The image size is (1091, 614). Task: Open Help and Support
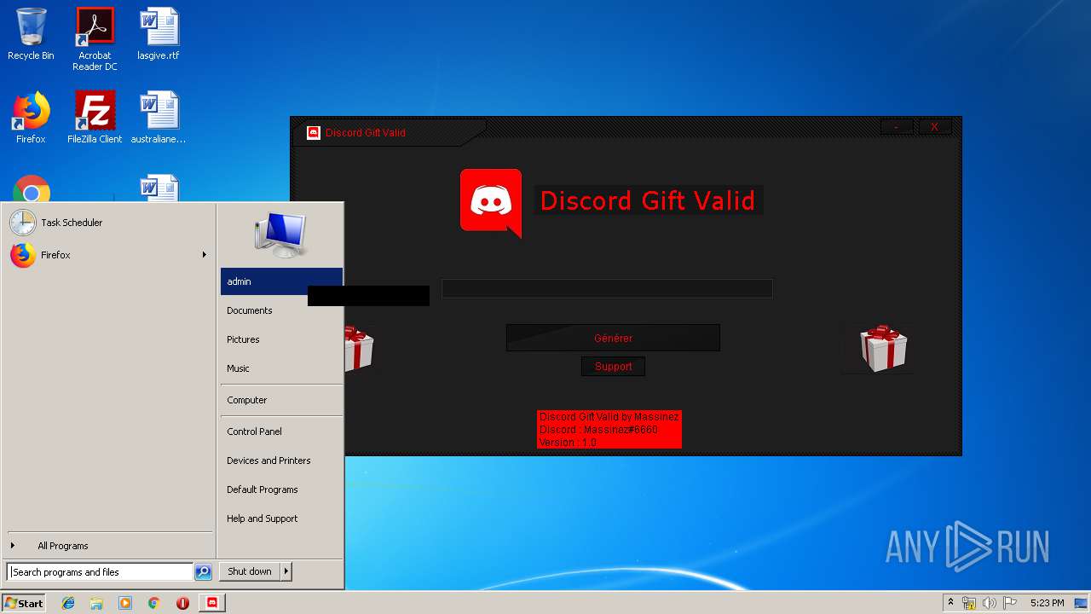(x=281, y=518)
